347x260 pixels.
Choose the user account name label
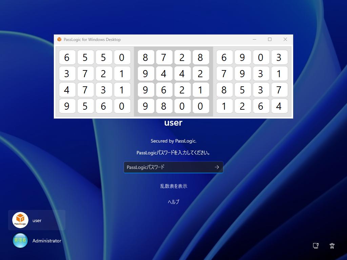point(37,220)
